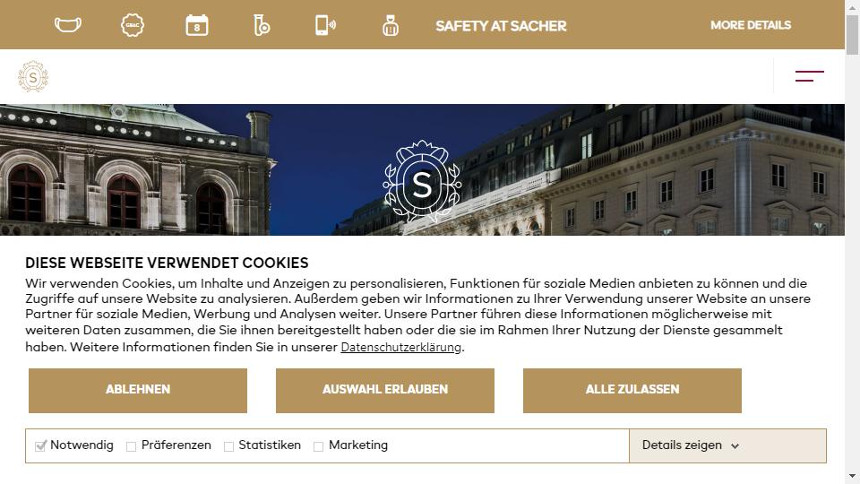Open the Datenschutzerklärung link

click(x=401, y=348)
